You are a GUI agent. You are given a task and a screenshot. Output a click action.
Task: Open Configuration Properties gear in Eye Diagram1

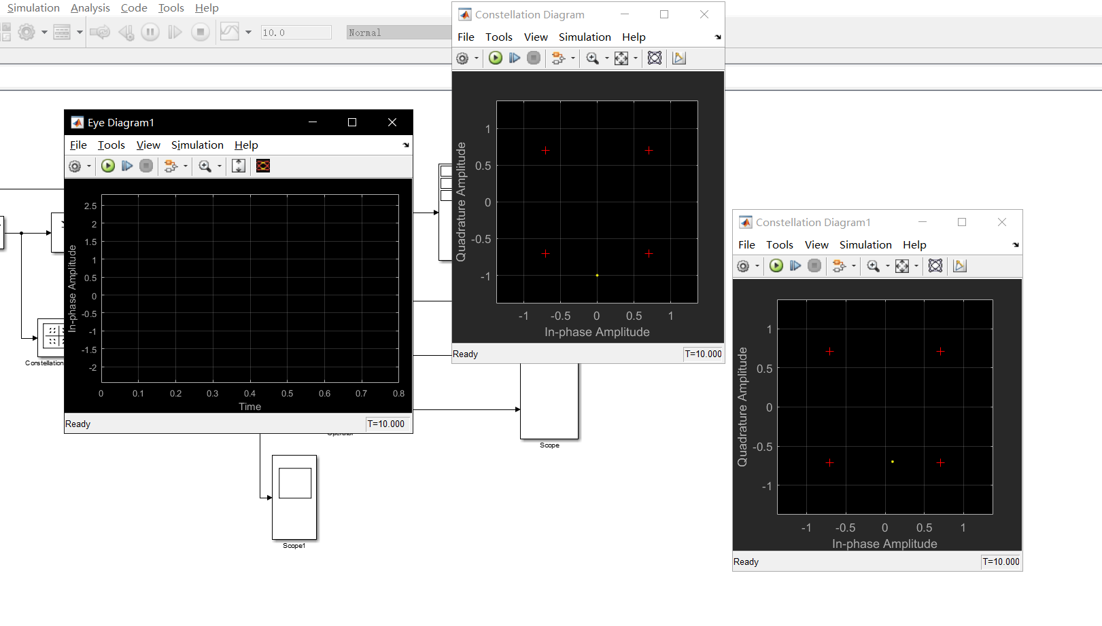pos(75,166)
